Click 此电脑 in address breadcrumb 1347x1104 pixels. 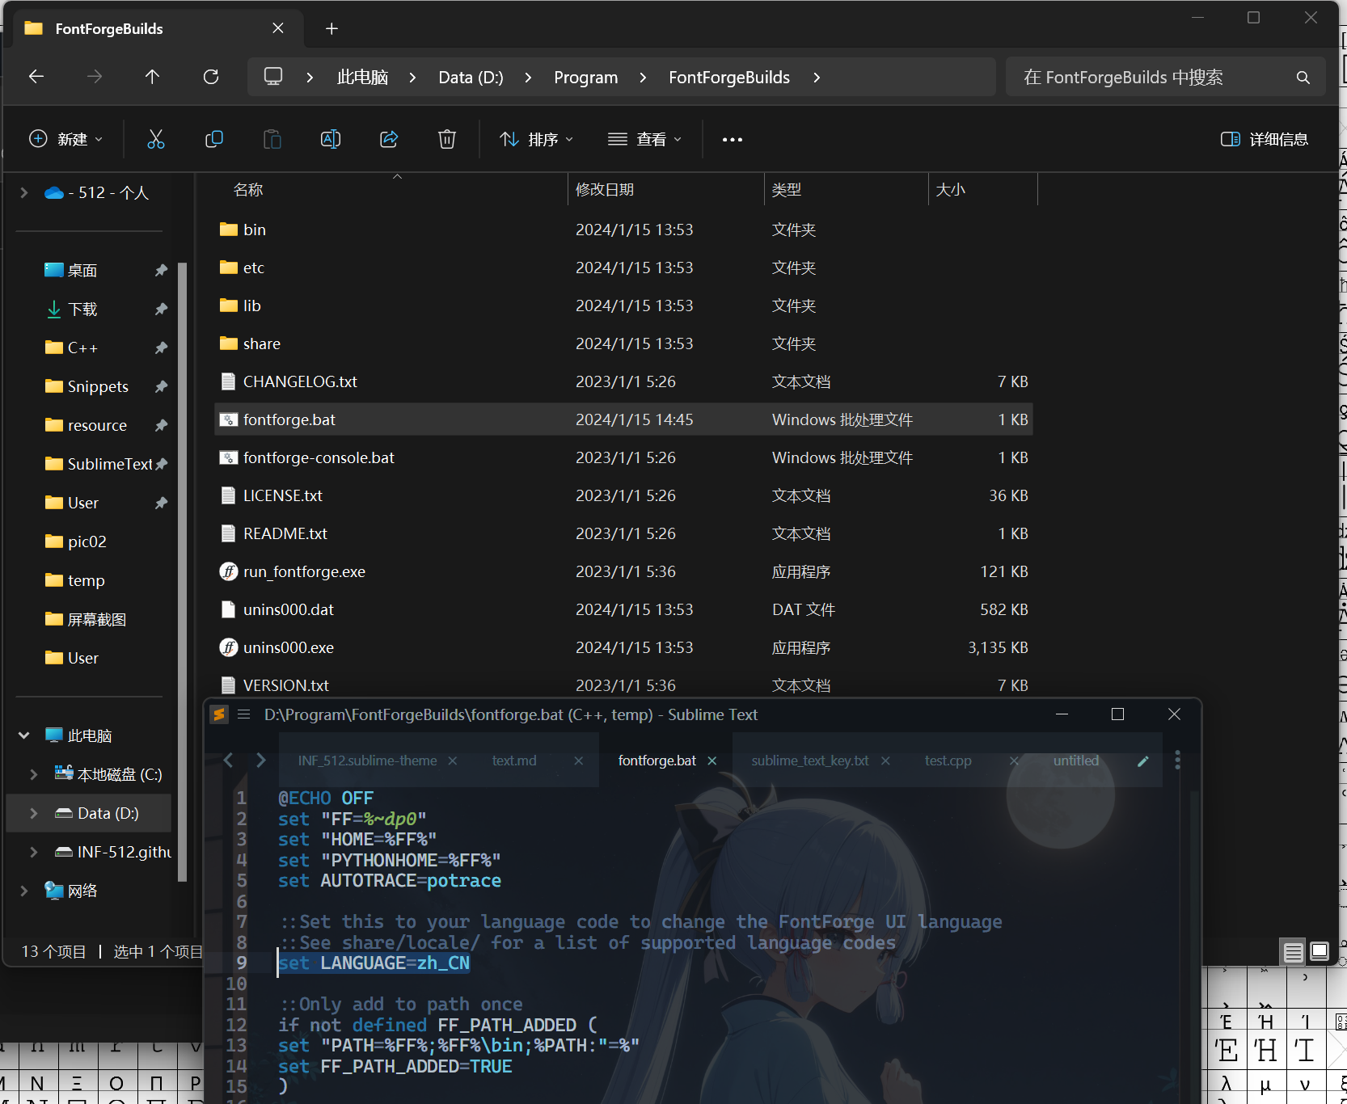362,78
